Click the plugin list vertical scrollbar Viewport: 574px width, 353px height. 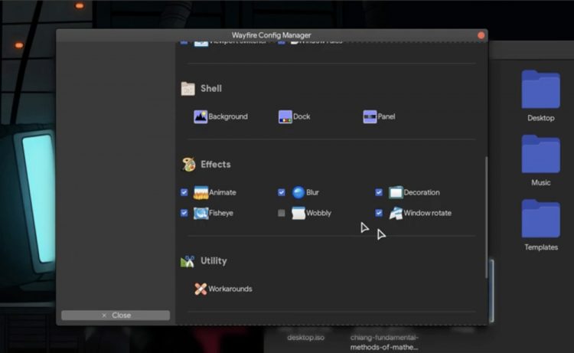click(486, 217)
